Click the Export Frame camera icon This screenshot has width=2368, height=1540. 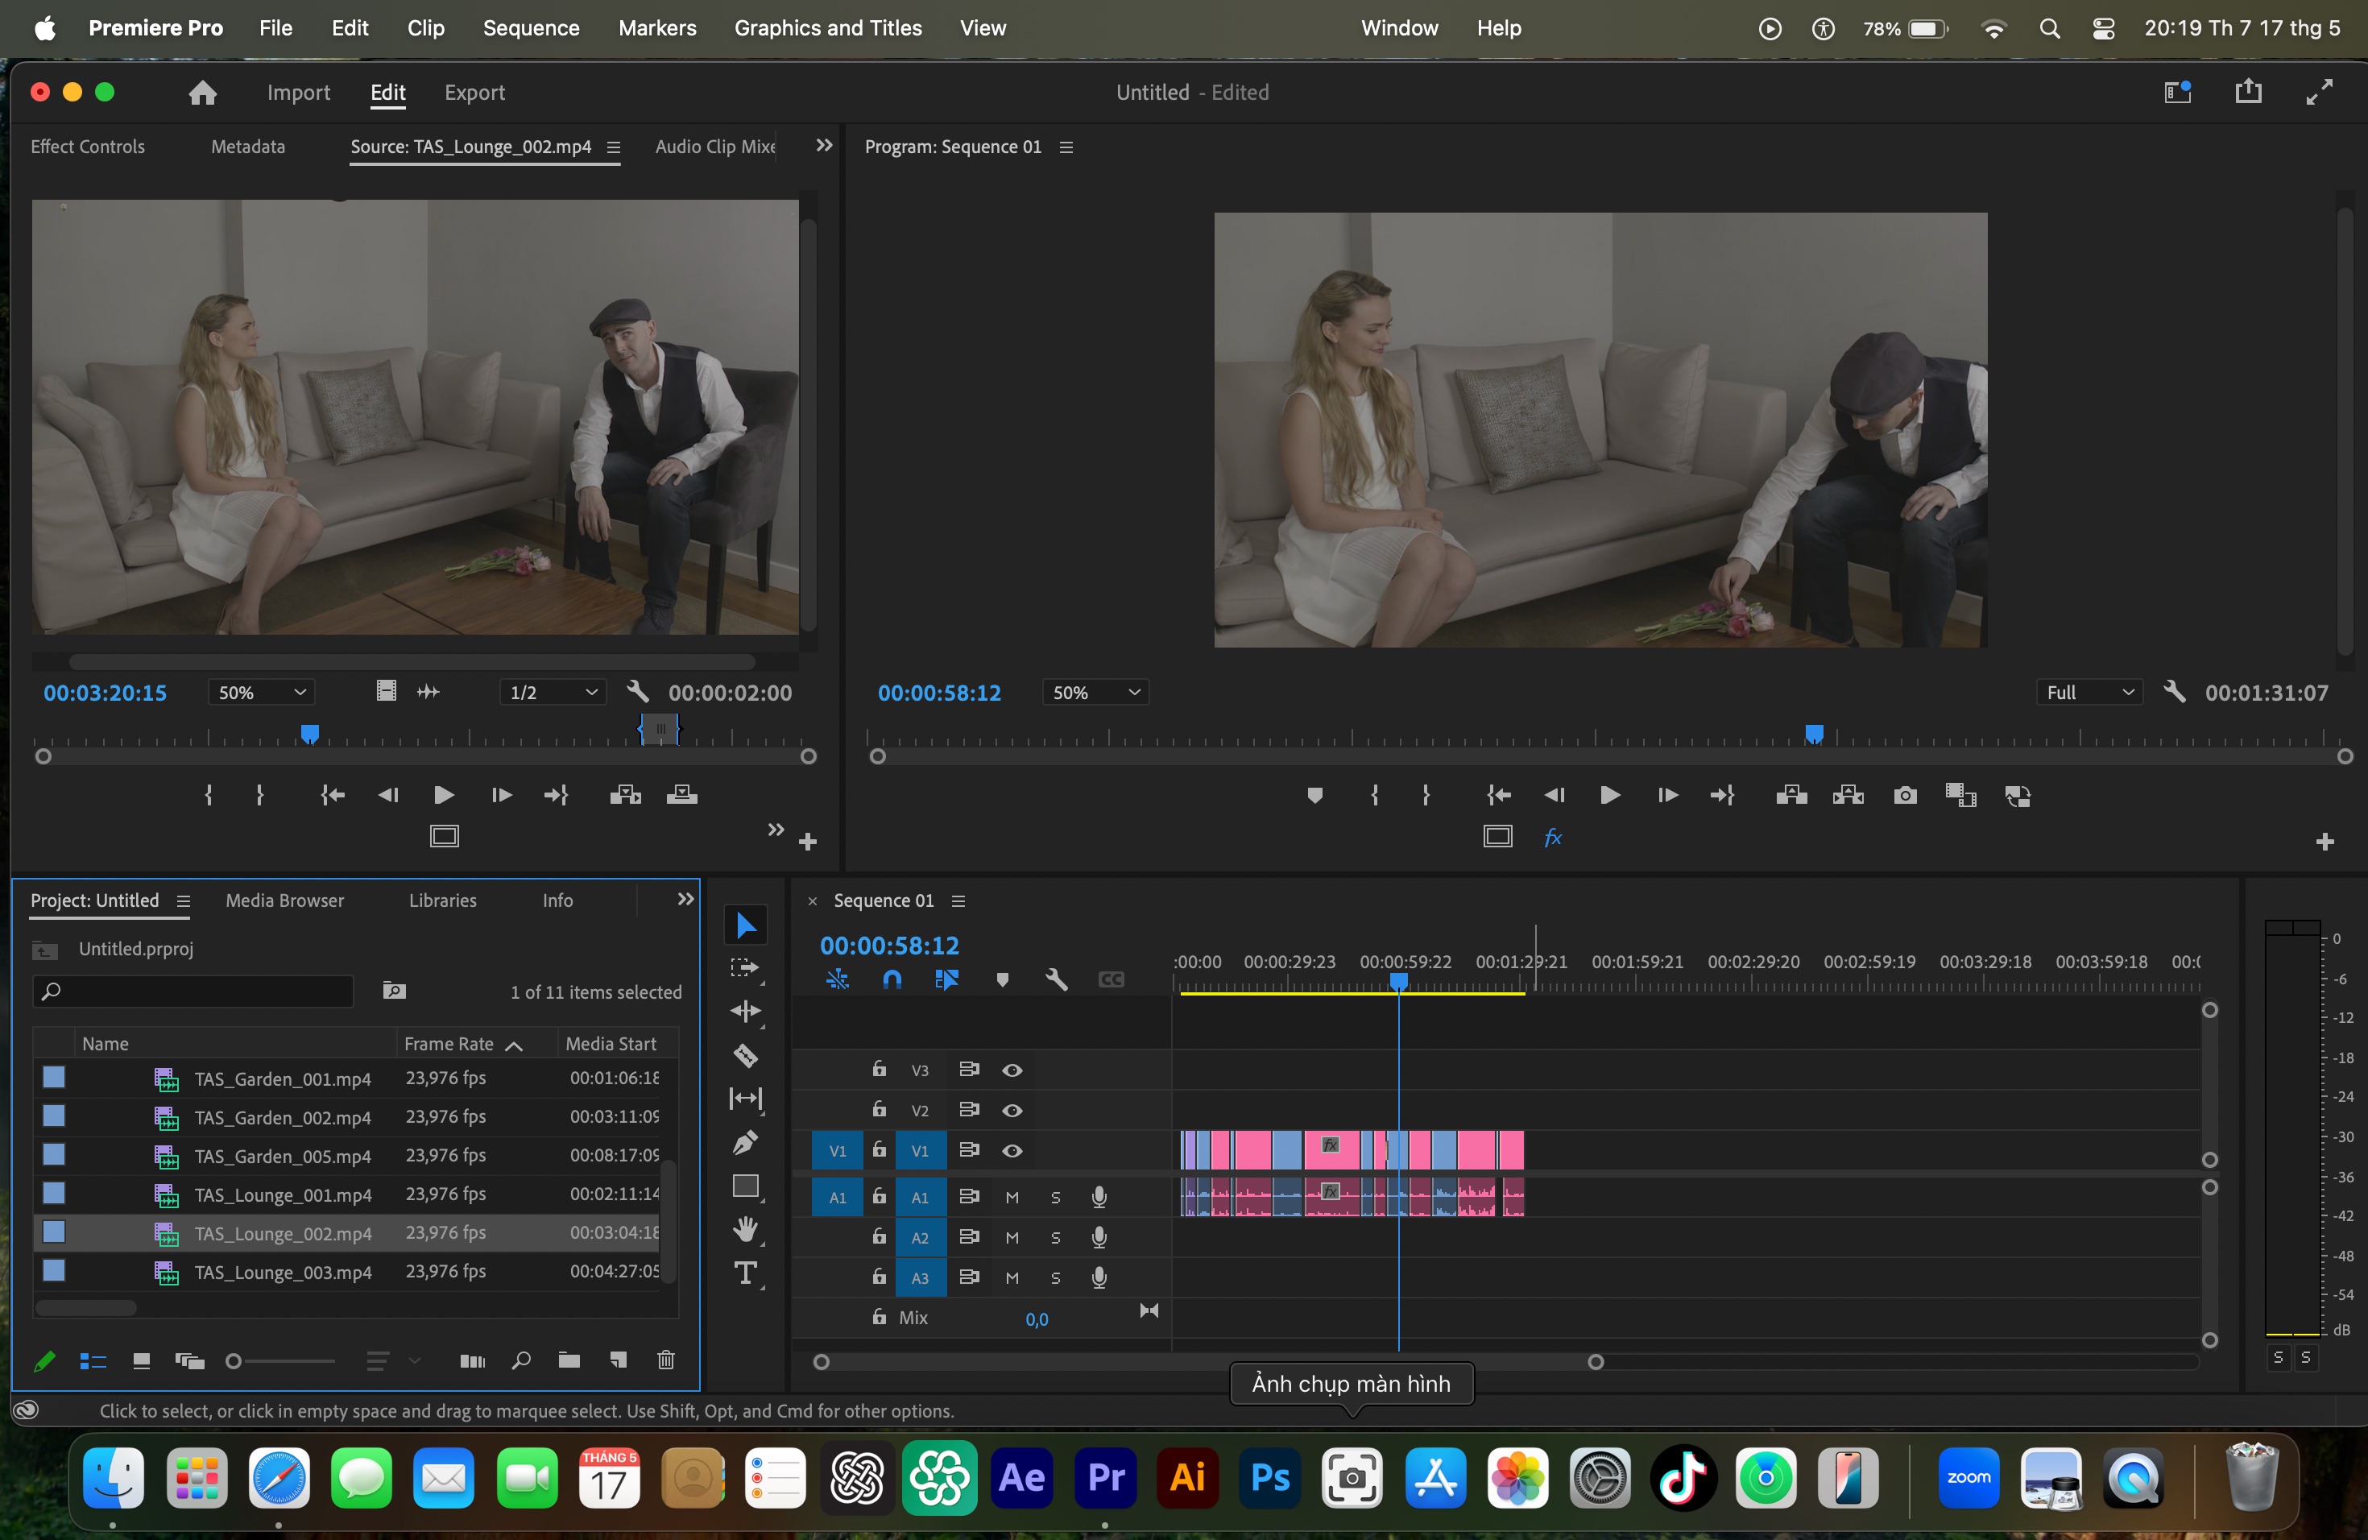coord(1906,795)
